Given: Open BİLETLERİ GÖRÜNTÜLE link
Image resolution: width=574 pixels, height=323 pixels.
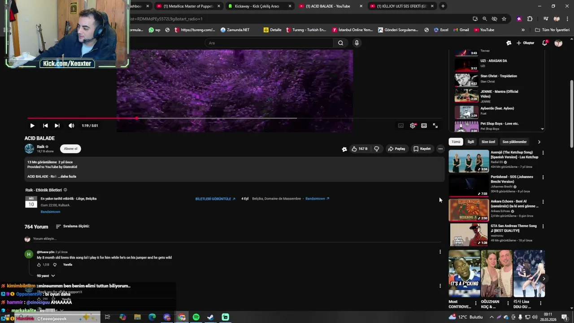Looking at the screenshot, I should coord(215,199).
